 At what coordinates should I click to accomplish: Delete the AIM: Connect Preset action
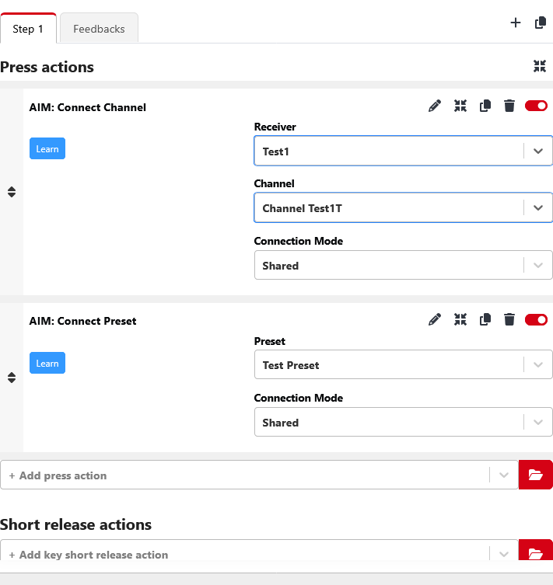(509, 319)
